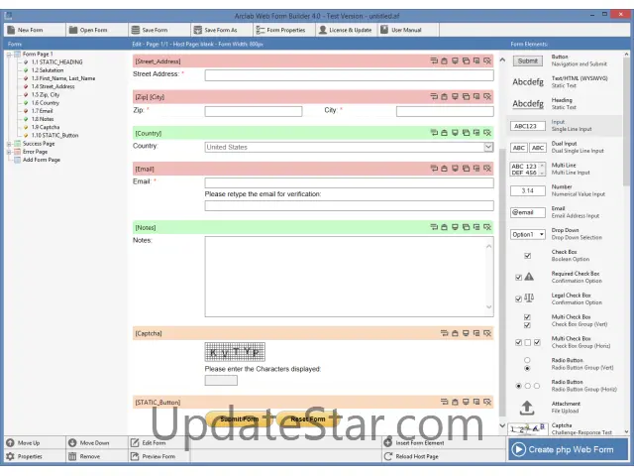This screenshot has width=634, height=476.
Task: Delete the Zip City element
Action: (x=487, y=97)
